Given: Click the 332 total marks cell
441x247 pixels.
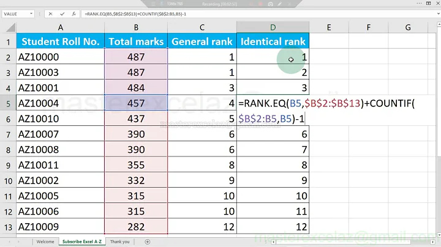Looking at the screenshot, I should pyautogui.click(x=136, y=180).
